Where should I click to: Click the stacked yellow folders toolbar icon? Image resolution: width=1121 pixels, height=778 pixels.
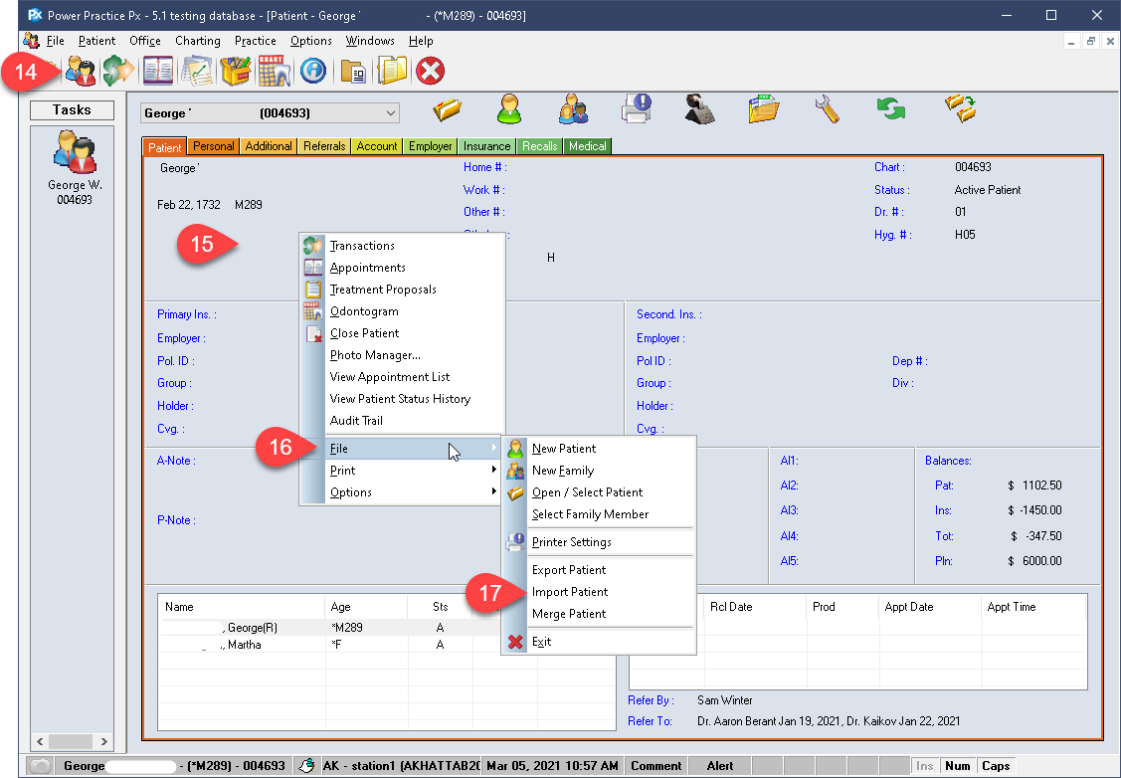(392, 71)
